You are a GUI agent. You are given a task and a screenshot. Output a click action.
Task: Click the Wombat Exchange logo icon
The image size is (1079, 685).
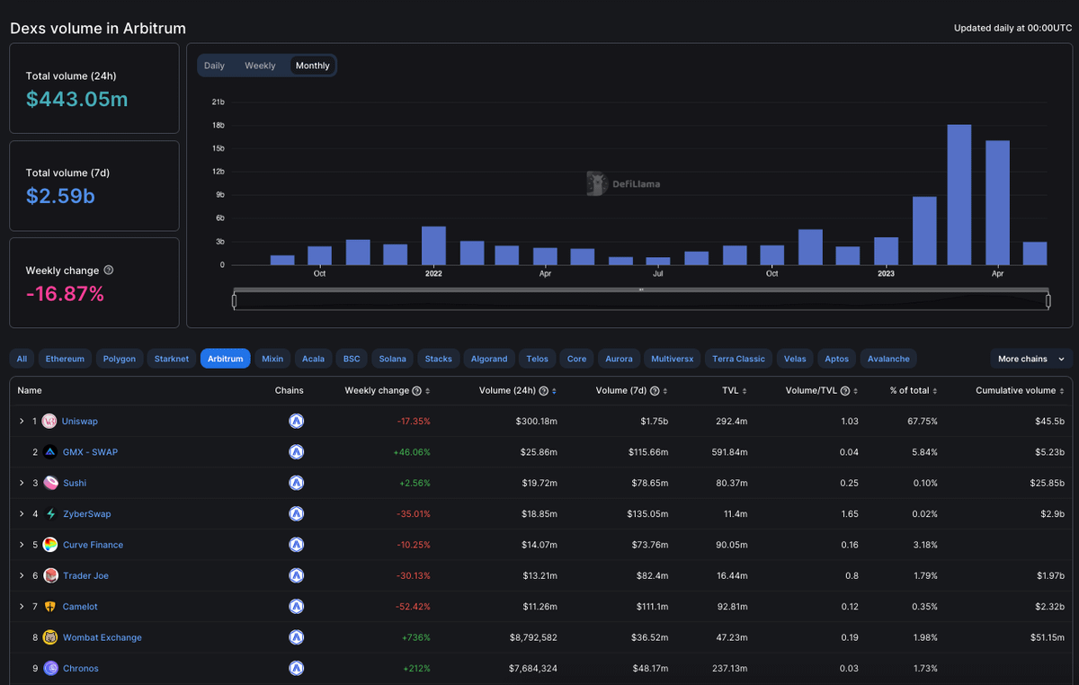(49, 637)
